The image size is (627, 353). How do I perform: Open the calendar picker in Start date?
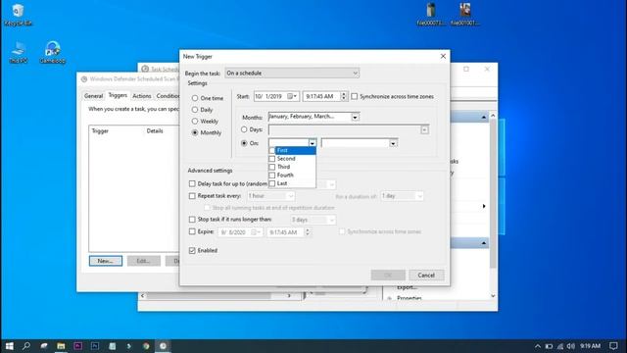292,96
